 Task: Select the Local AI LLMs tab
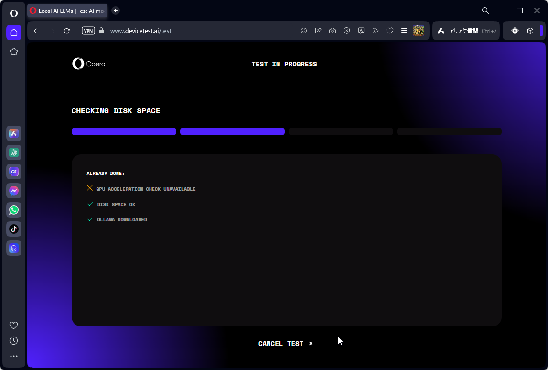(x=67, y=11)
